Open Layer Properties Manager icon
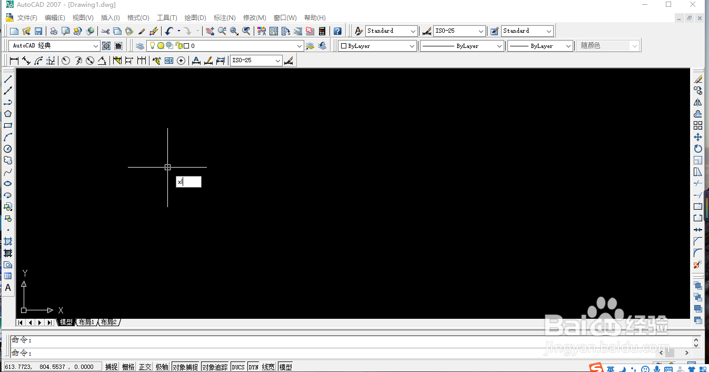The height and width of the screenshot is (372, 709). pos(139,46)
